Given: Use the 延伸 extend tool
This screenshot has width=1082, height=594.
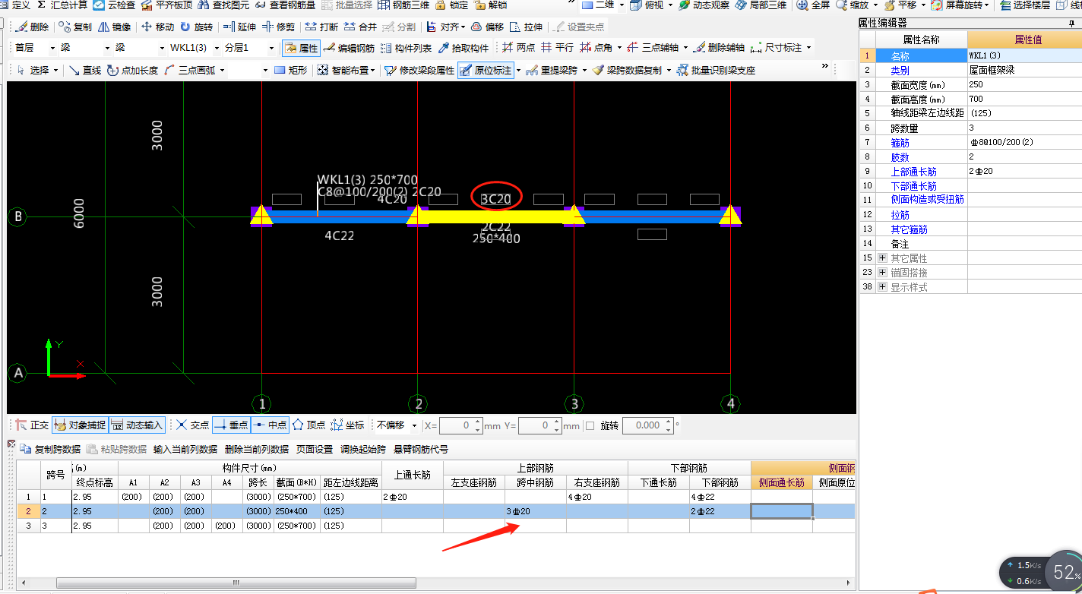Looking at the screenshot, I should pyautogui.click(x=239, y=27).
